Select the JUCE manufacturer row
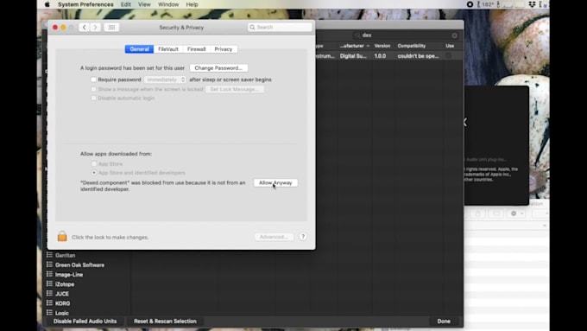587x331 pixels. [x=88, y=294]
